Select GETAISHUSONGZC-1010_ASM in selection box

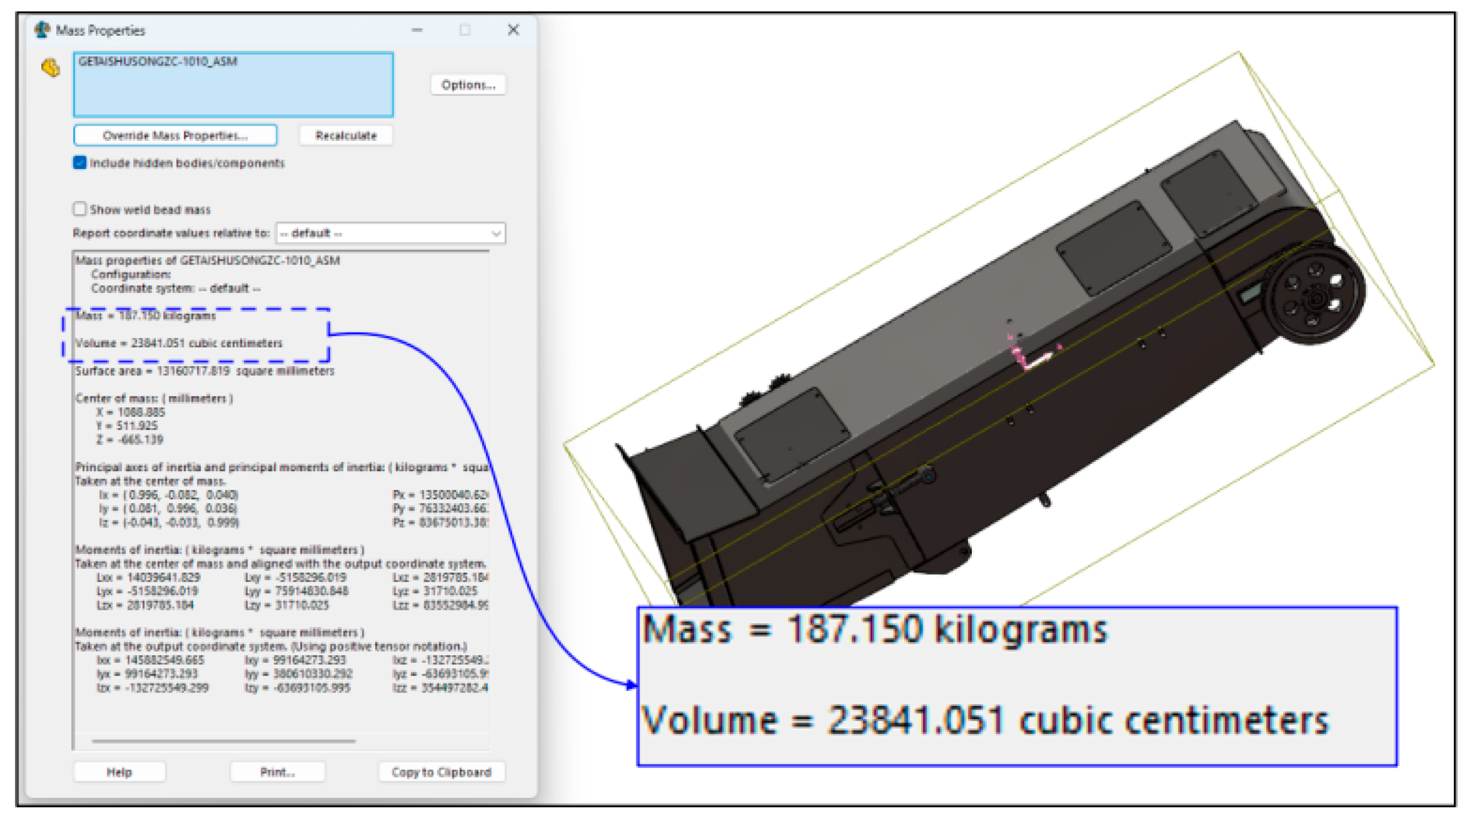158,62
